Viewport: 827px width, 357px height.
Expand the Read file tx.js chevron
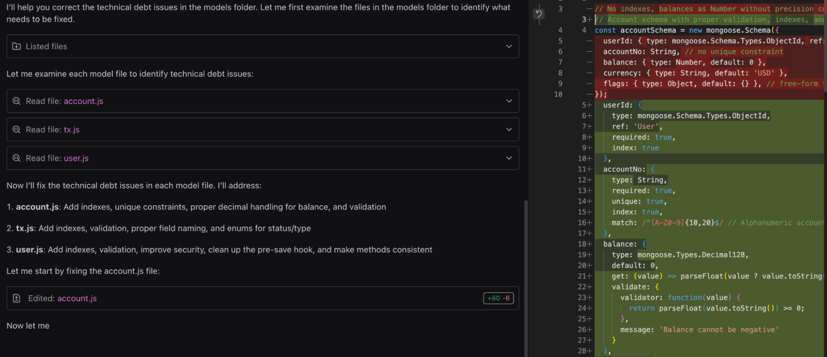(x=509, y=129)
